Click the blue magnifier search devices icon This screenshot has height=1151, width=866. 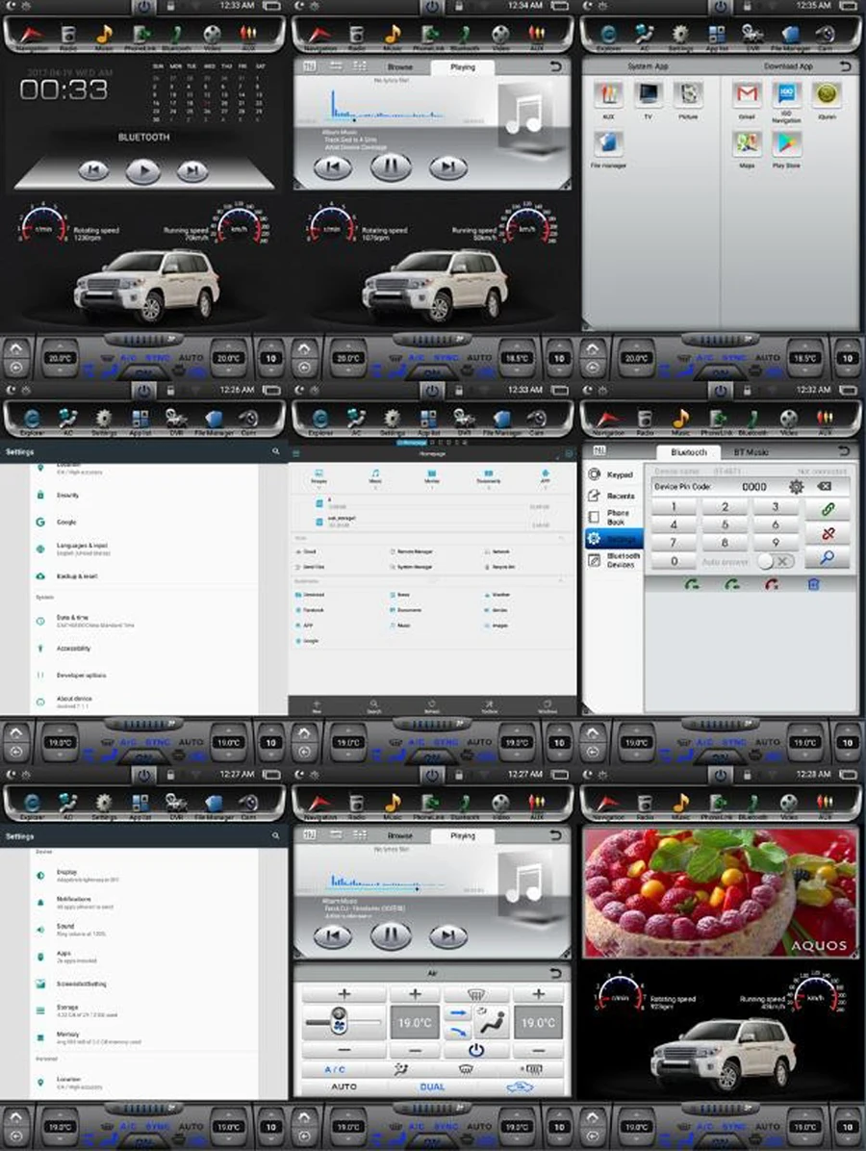coord(828,558)
